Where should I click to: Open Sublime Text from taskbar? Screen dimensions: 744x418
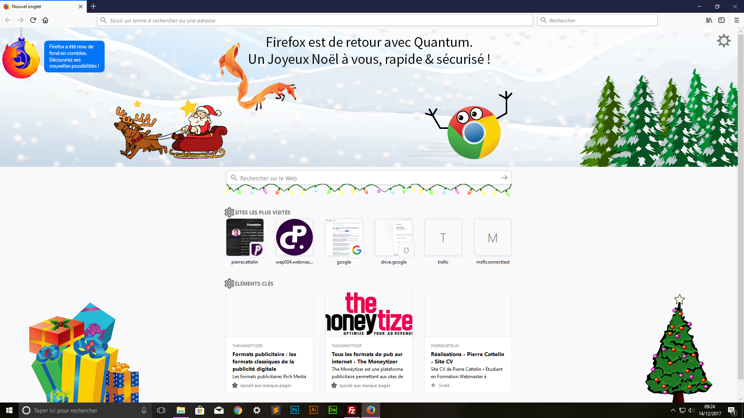(276, 410)
